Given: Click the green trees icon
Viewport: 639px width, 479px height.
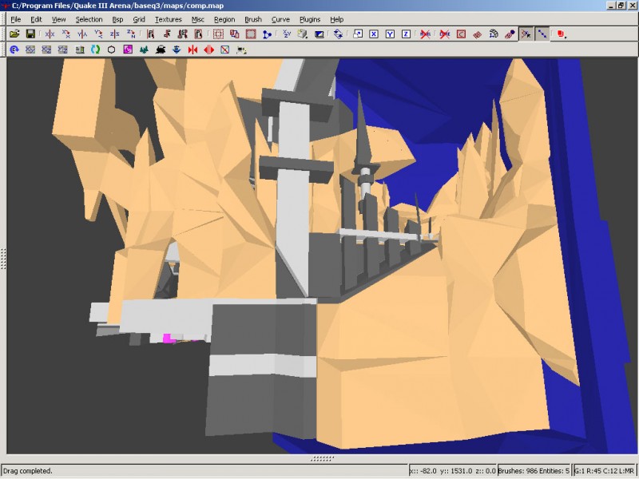Looking at the screenshot, I should (144, 49).
